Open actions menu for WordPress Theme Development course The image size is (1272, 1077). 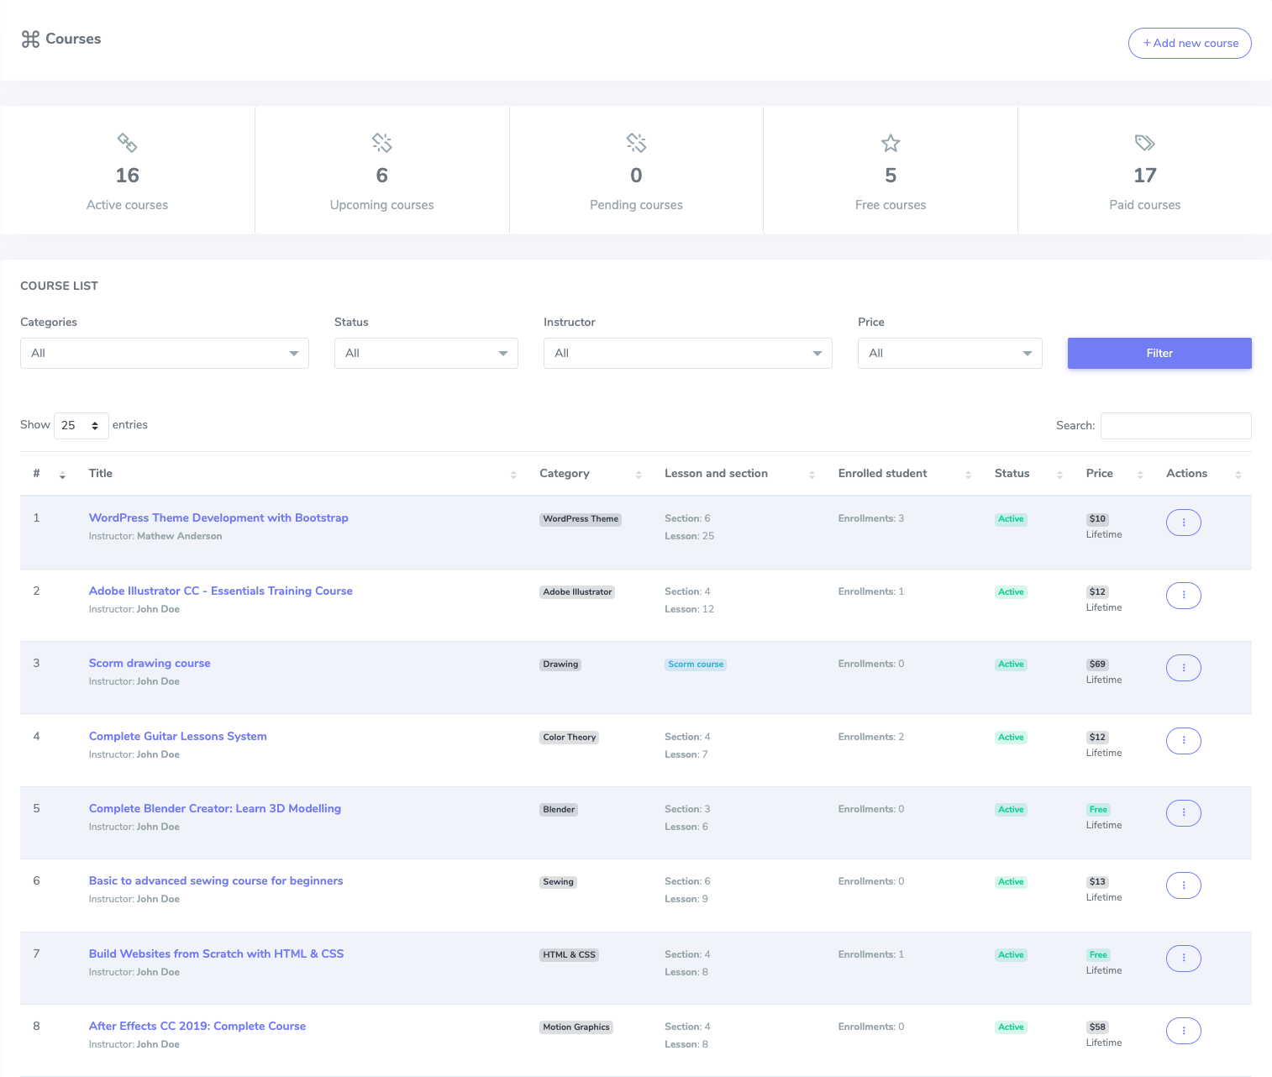(x=1183, y=523)
